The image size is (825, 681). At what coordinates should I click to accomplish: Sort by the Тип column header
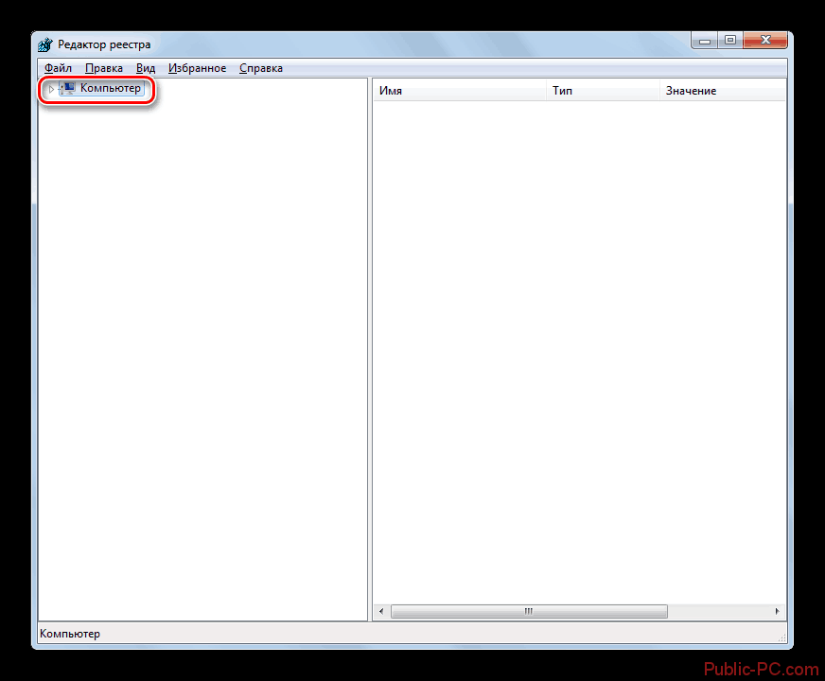click(604, 91)
